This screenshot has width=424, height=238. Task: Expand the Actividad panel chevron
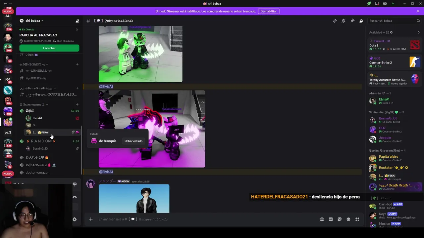pyautogui.click(x=419, y=32)
